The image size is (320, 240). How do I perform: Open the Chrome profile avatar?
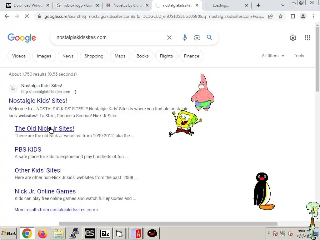303,16
